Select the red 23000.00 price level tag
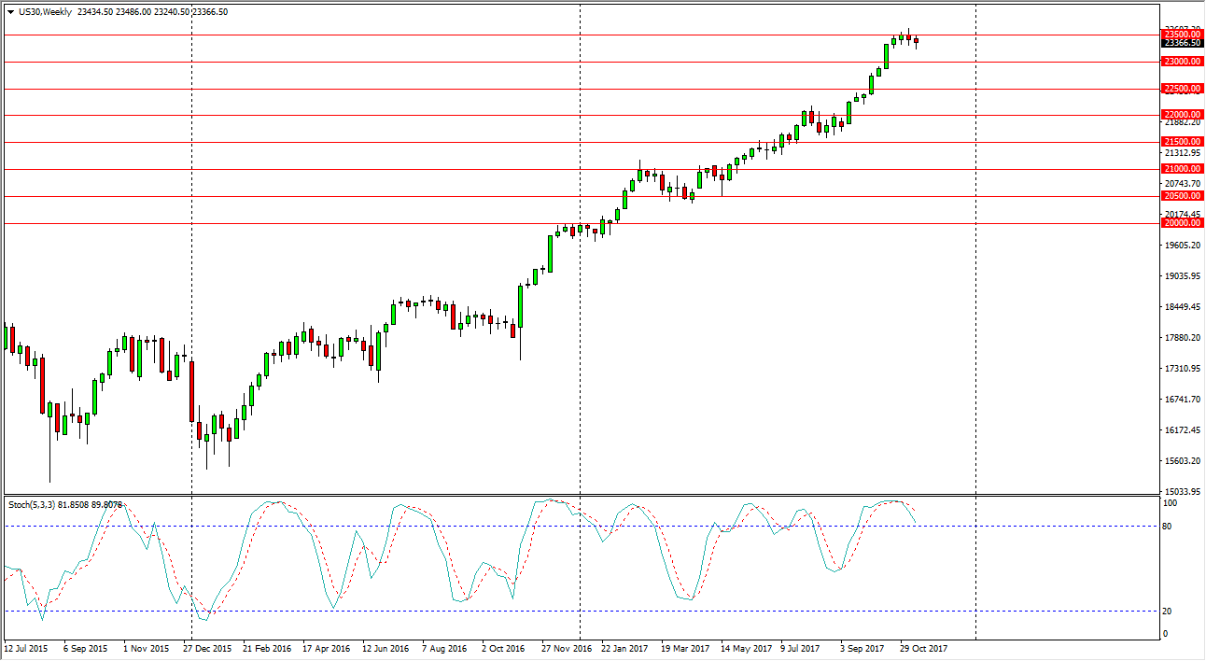The width and height of the screenshot is (1206, 661). coord(1181,62)
